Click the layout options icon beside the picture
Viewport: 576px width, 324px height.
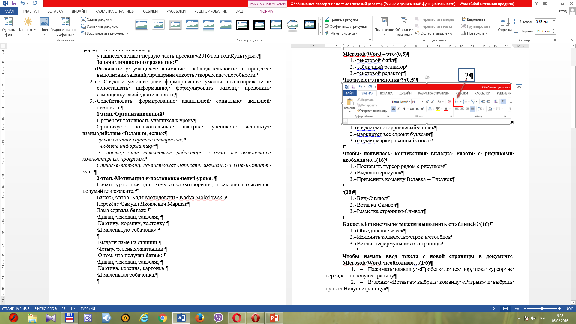click(x=519, y=87)
